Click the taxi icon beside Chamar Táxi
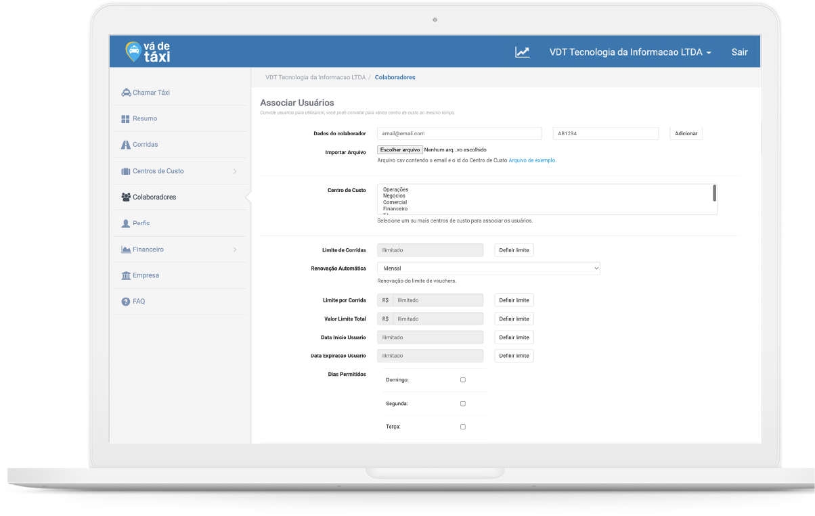This screenshot has width=815, height=516. tap(126, 93)
